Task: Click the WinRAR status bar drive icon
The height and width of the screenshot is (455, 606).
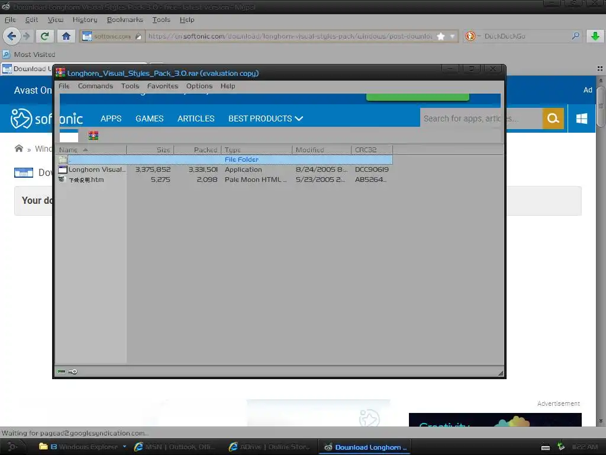Action: [x=62, y=371]
